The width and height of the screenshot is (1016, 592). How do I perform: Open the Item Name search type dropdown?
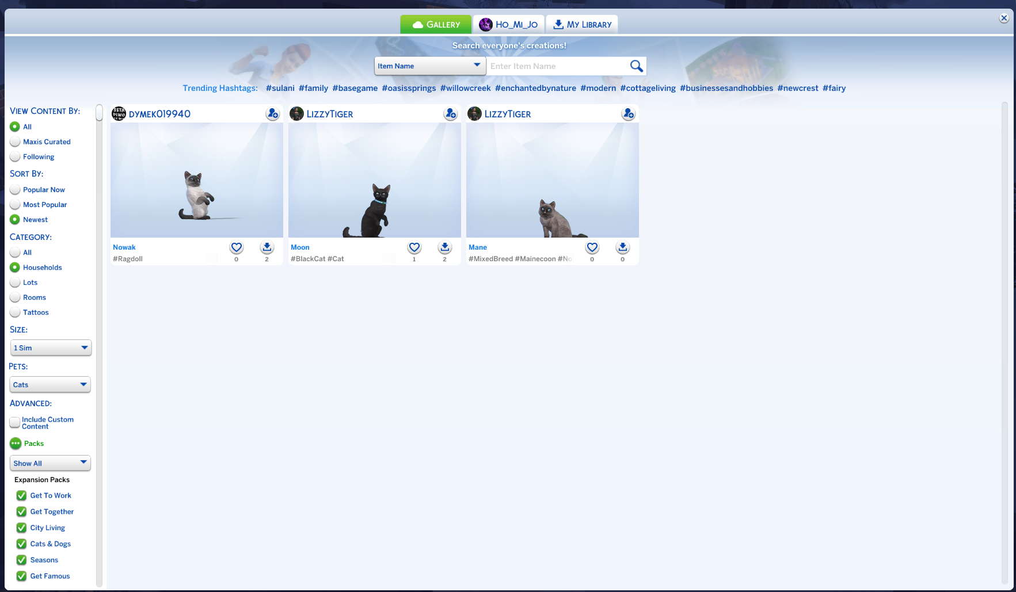[x=429, y=66]
